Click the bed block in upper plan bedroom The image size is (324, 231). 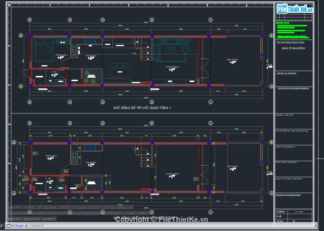click(x=44, y=50)
